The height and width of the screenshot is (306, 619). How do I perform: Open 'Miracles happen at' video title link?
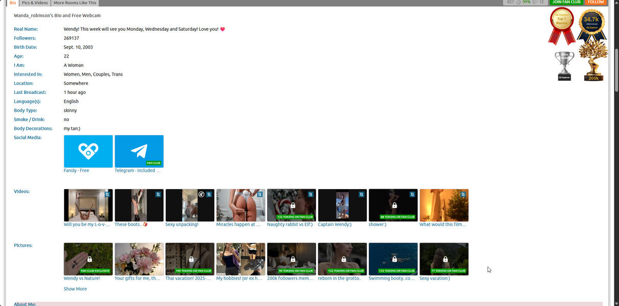coord(238,224)
